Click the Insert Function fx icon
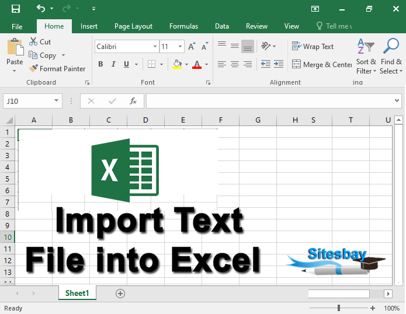Image resolution: width=406 pixels, height=314 pixels. 133,101
